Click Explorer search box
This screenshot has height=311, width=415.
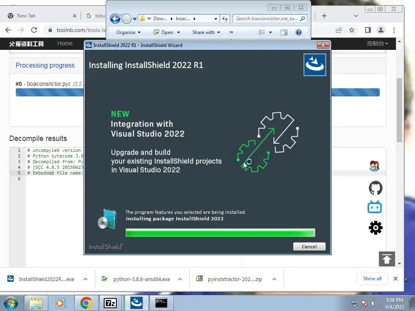click(x=270, y=19)
